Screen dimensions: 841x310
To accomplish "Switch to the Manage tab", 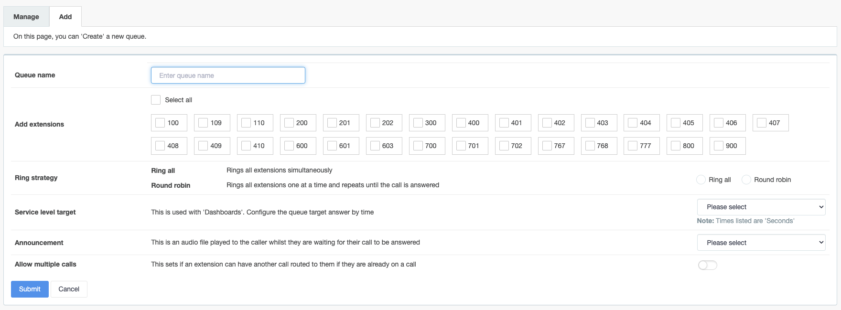I will pos(26,17).
